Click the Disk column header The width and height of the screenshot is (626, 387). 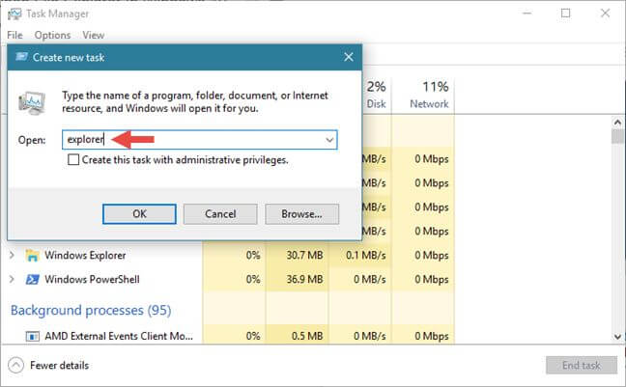[x=376, y=95]
